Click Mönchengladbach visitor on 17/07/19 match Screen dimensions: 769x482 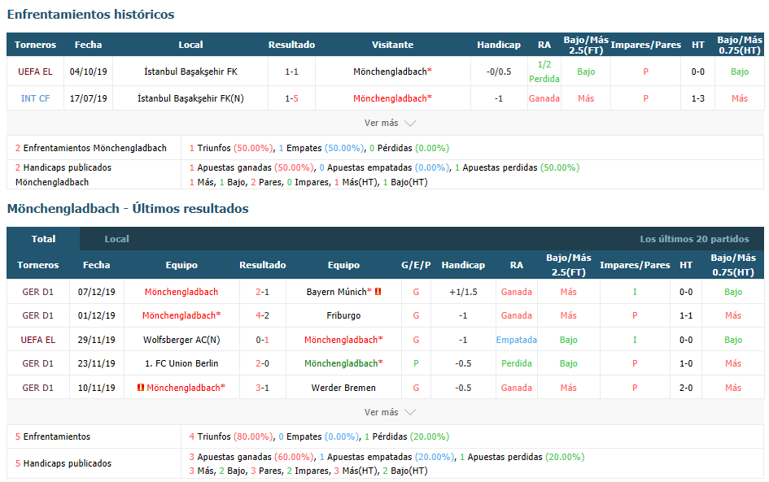392,98
